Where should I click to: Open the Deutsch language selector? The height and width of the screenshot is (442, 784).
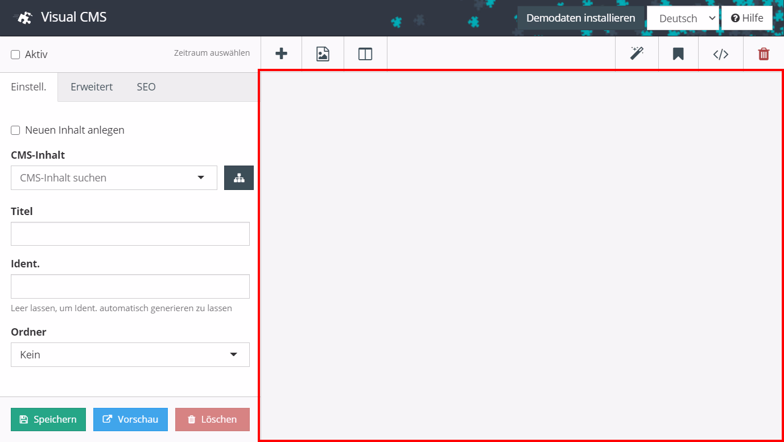(x=683, y=18)
